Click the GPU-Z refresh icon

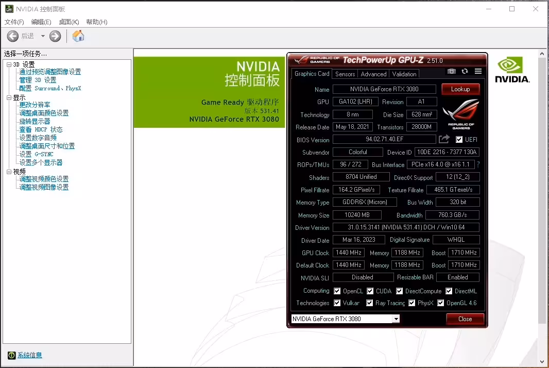tap(465, 71)
